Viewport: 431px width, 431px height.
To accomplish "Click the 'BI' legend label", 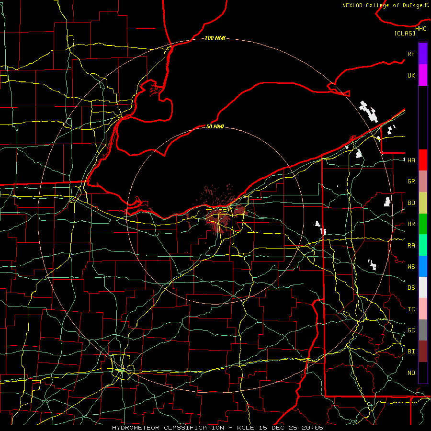I will point(411,352).
